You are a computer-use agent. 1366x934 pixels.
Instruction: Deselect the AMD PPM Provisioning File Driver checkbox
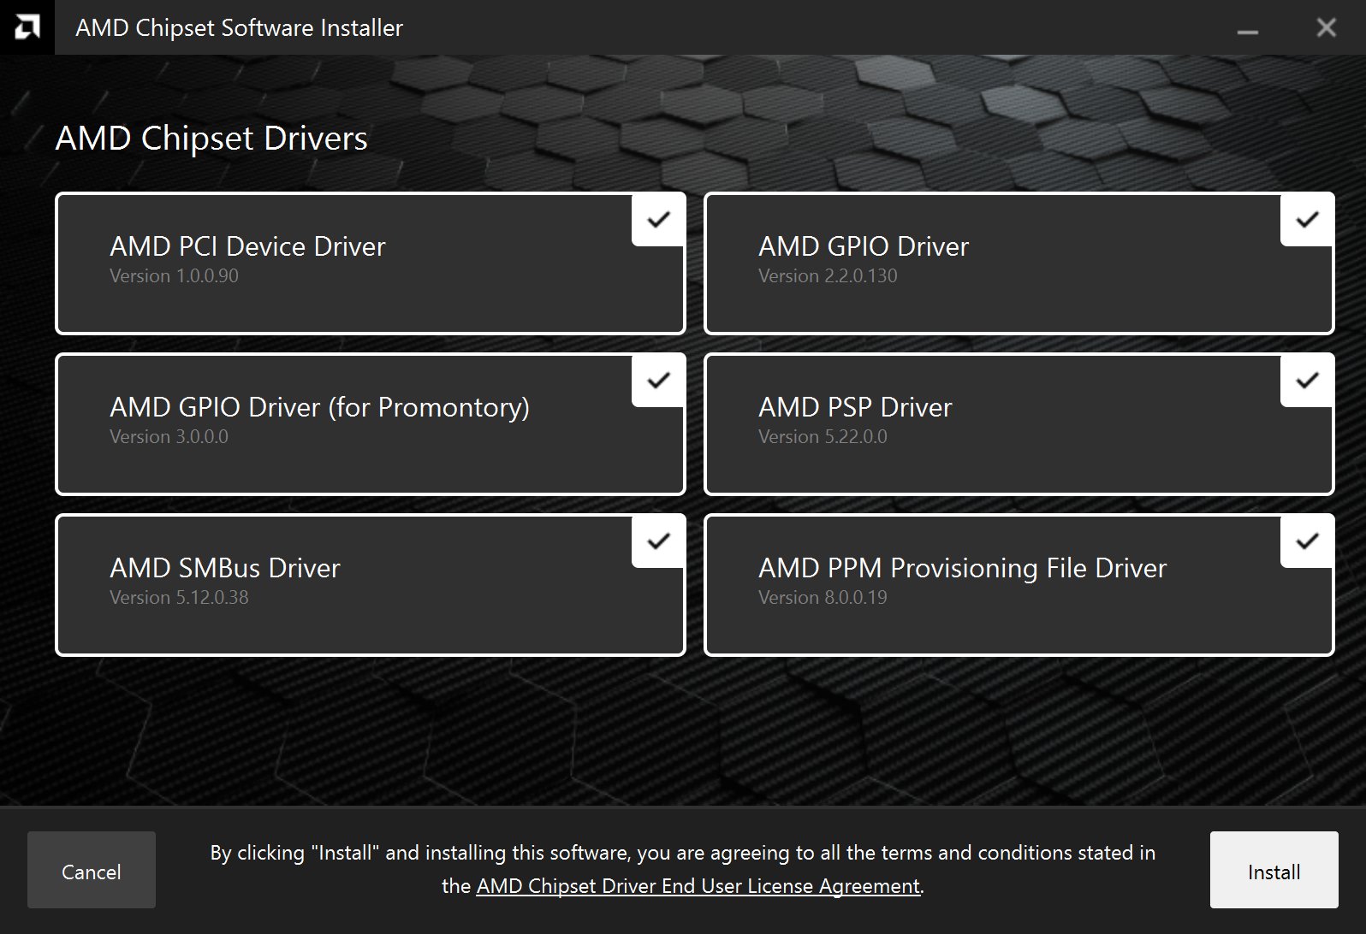click(x=1307, y=542)
